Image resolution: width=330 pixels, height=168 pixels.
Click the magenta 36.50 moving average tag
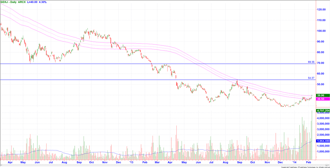[x=323, y=99]
